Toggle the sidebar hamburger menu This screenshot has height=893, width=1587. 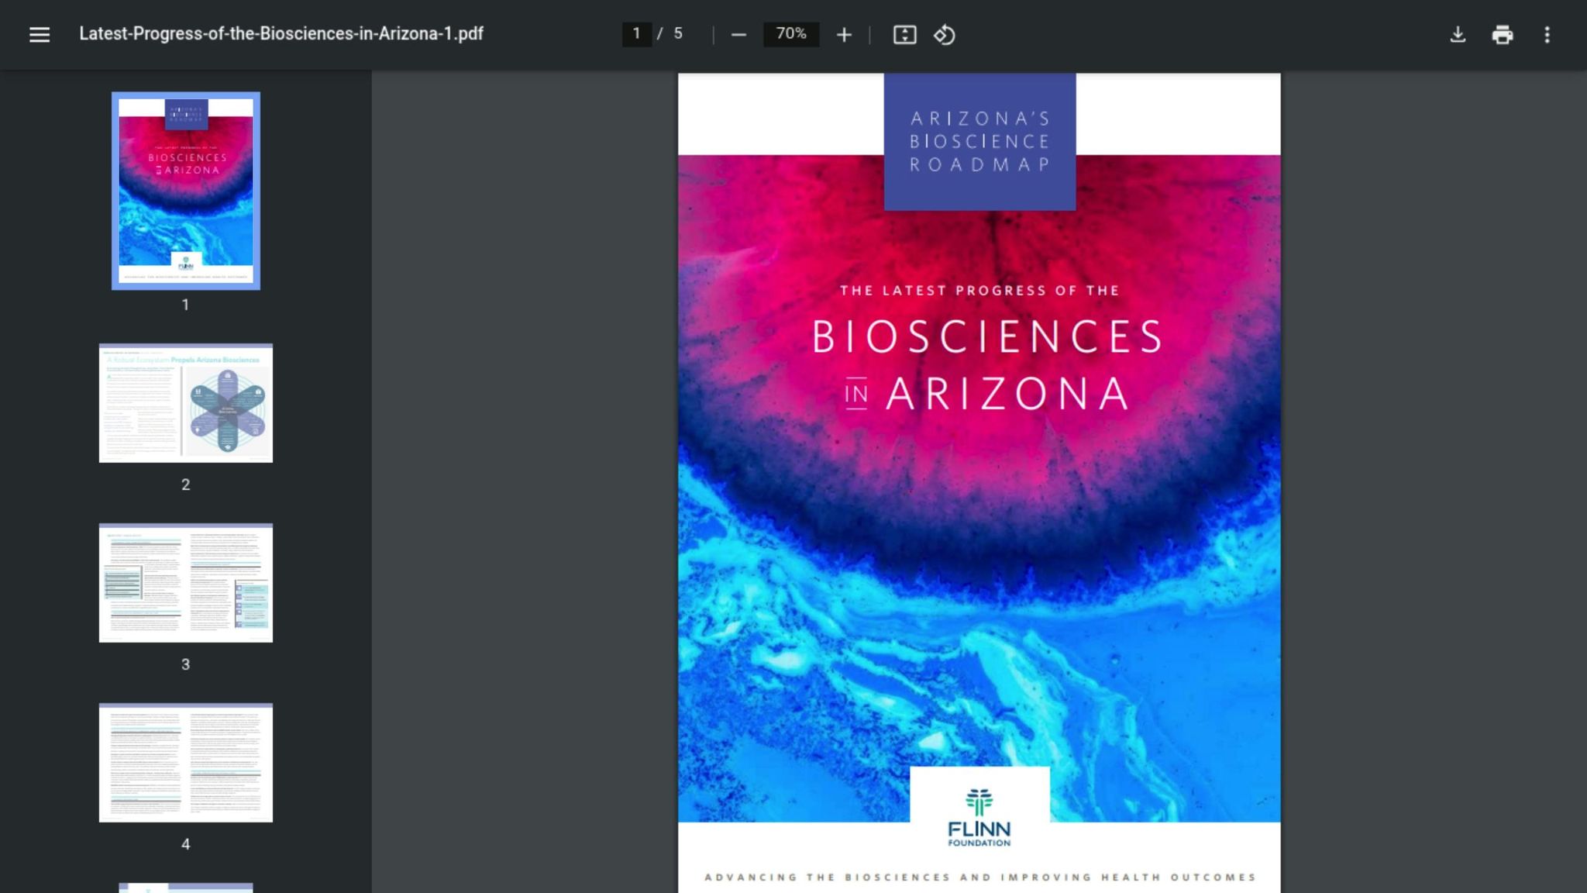[x=40, y=34]
